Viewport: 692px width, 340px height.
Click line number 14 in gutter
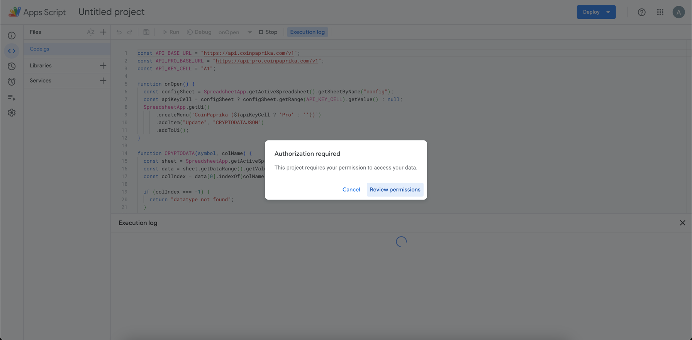[x=124, y=153]
